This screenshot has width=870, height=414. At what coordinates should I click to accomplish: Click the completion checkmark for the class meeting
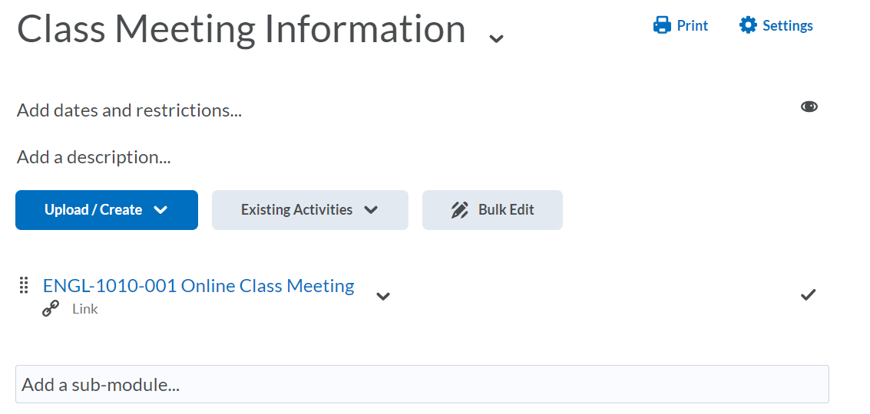tap(808, 294)
